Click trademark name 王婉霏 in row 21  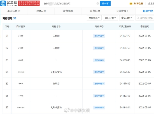pos(56,36)
